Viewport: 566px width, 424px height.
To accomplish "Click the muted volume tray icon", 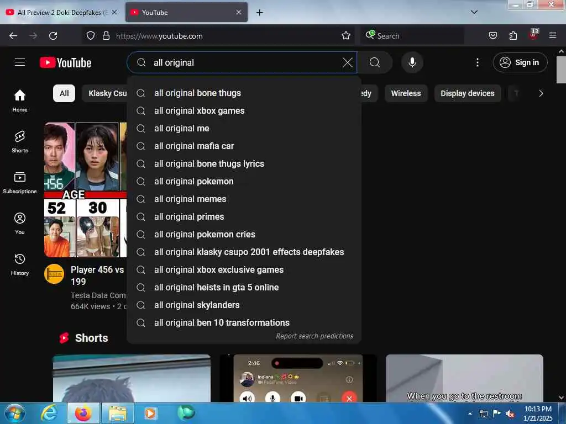I will click(x=510, y=414).
